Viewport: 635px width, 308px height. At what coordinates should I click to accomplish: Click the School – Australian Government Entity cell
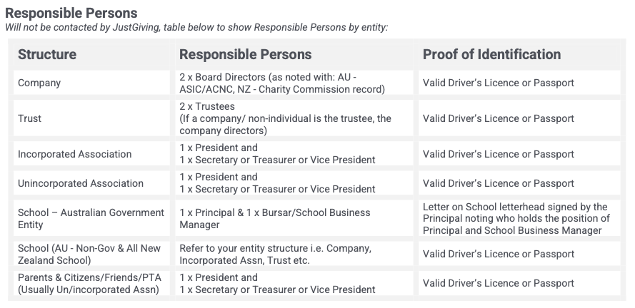click(x=91, y=218)
